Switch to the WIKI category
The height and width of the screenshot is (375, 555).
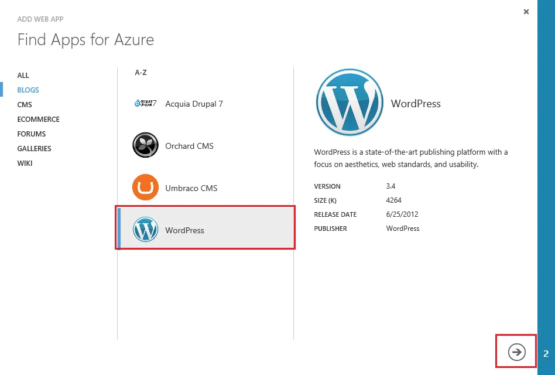(25, 163)
